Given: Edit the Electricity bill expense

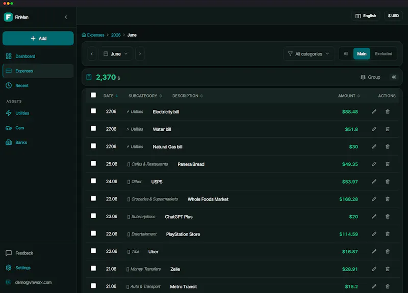Looking at the screenshot, I should pos(374,111).
